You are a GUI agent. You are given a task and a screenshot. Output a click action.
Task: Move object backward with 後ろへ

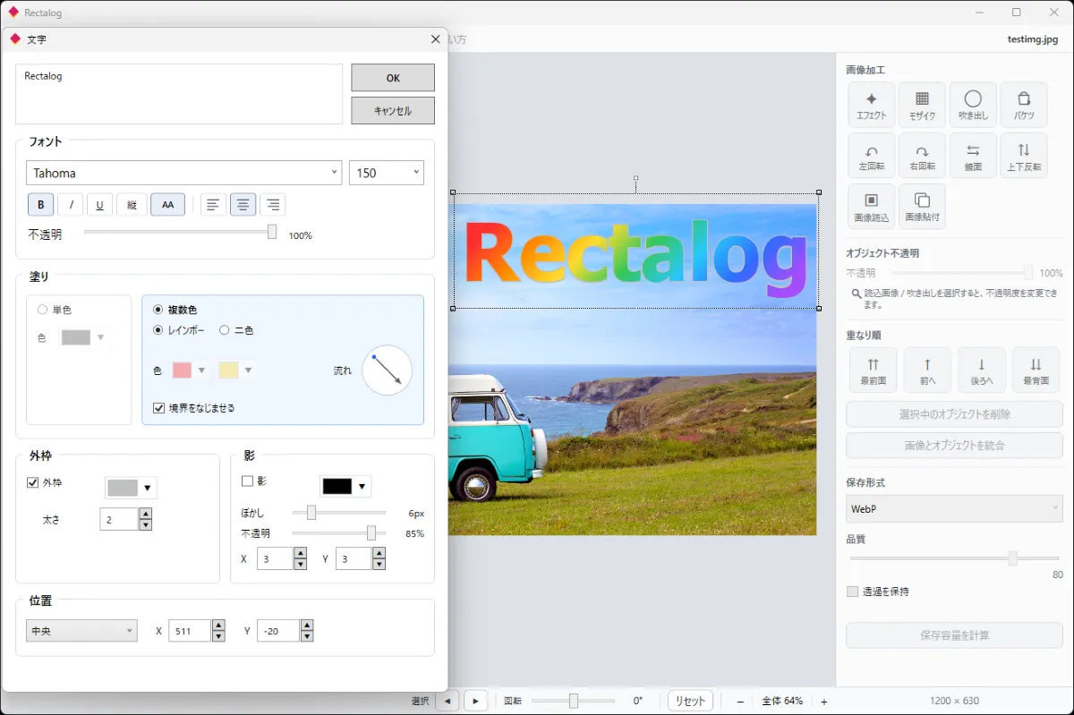click(x=982, y=370)
